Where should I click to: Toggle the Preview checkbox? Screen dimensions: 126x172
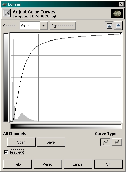tap(6, 152)
